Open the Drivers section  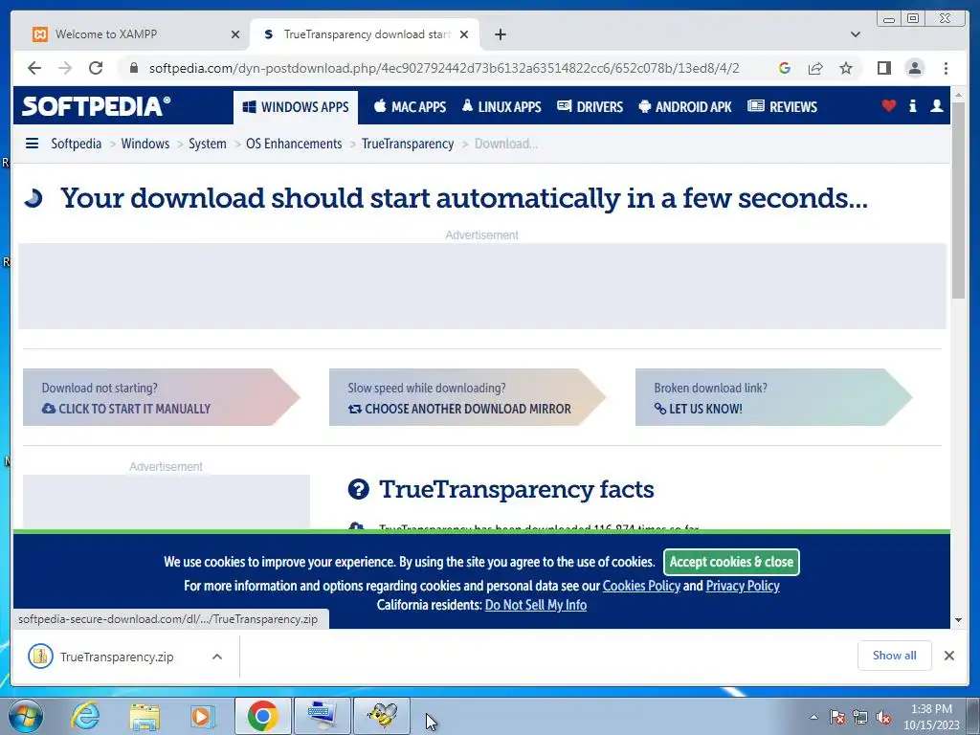pos(590,107)
